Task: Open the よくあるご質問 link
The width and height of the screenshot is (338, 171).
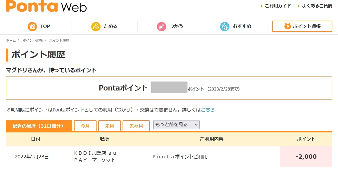Action: coord(317,6)
